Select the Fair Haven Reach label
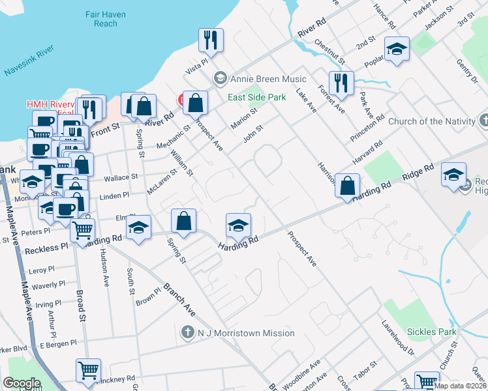Screen dimensions: 488x391 (106, 19)
